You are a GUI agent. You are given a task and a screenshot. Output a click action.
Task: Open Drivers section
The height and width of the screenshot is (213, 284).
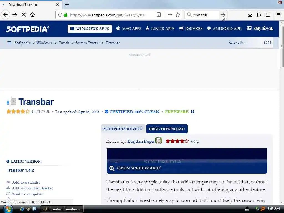click(x=191, y=29)
